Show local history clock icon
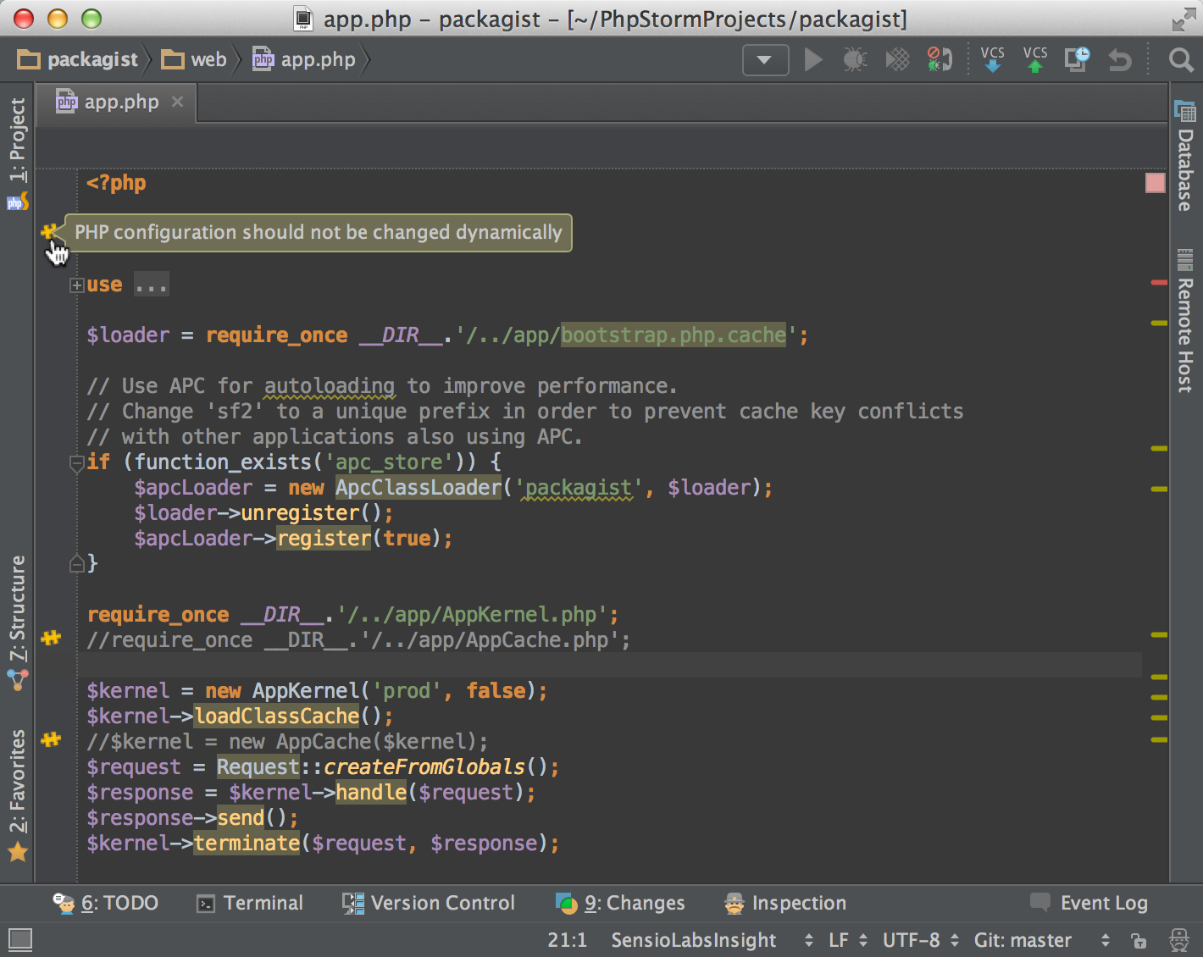The width and height of the screenshot is (1203, 957). tap(1077, 59)
